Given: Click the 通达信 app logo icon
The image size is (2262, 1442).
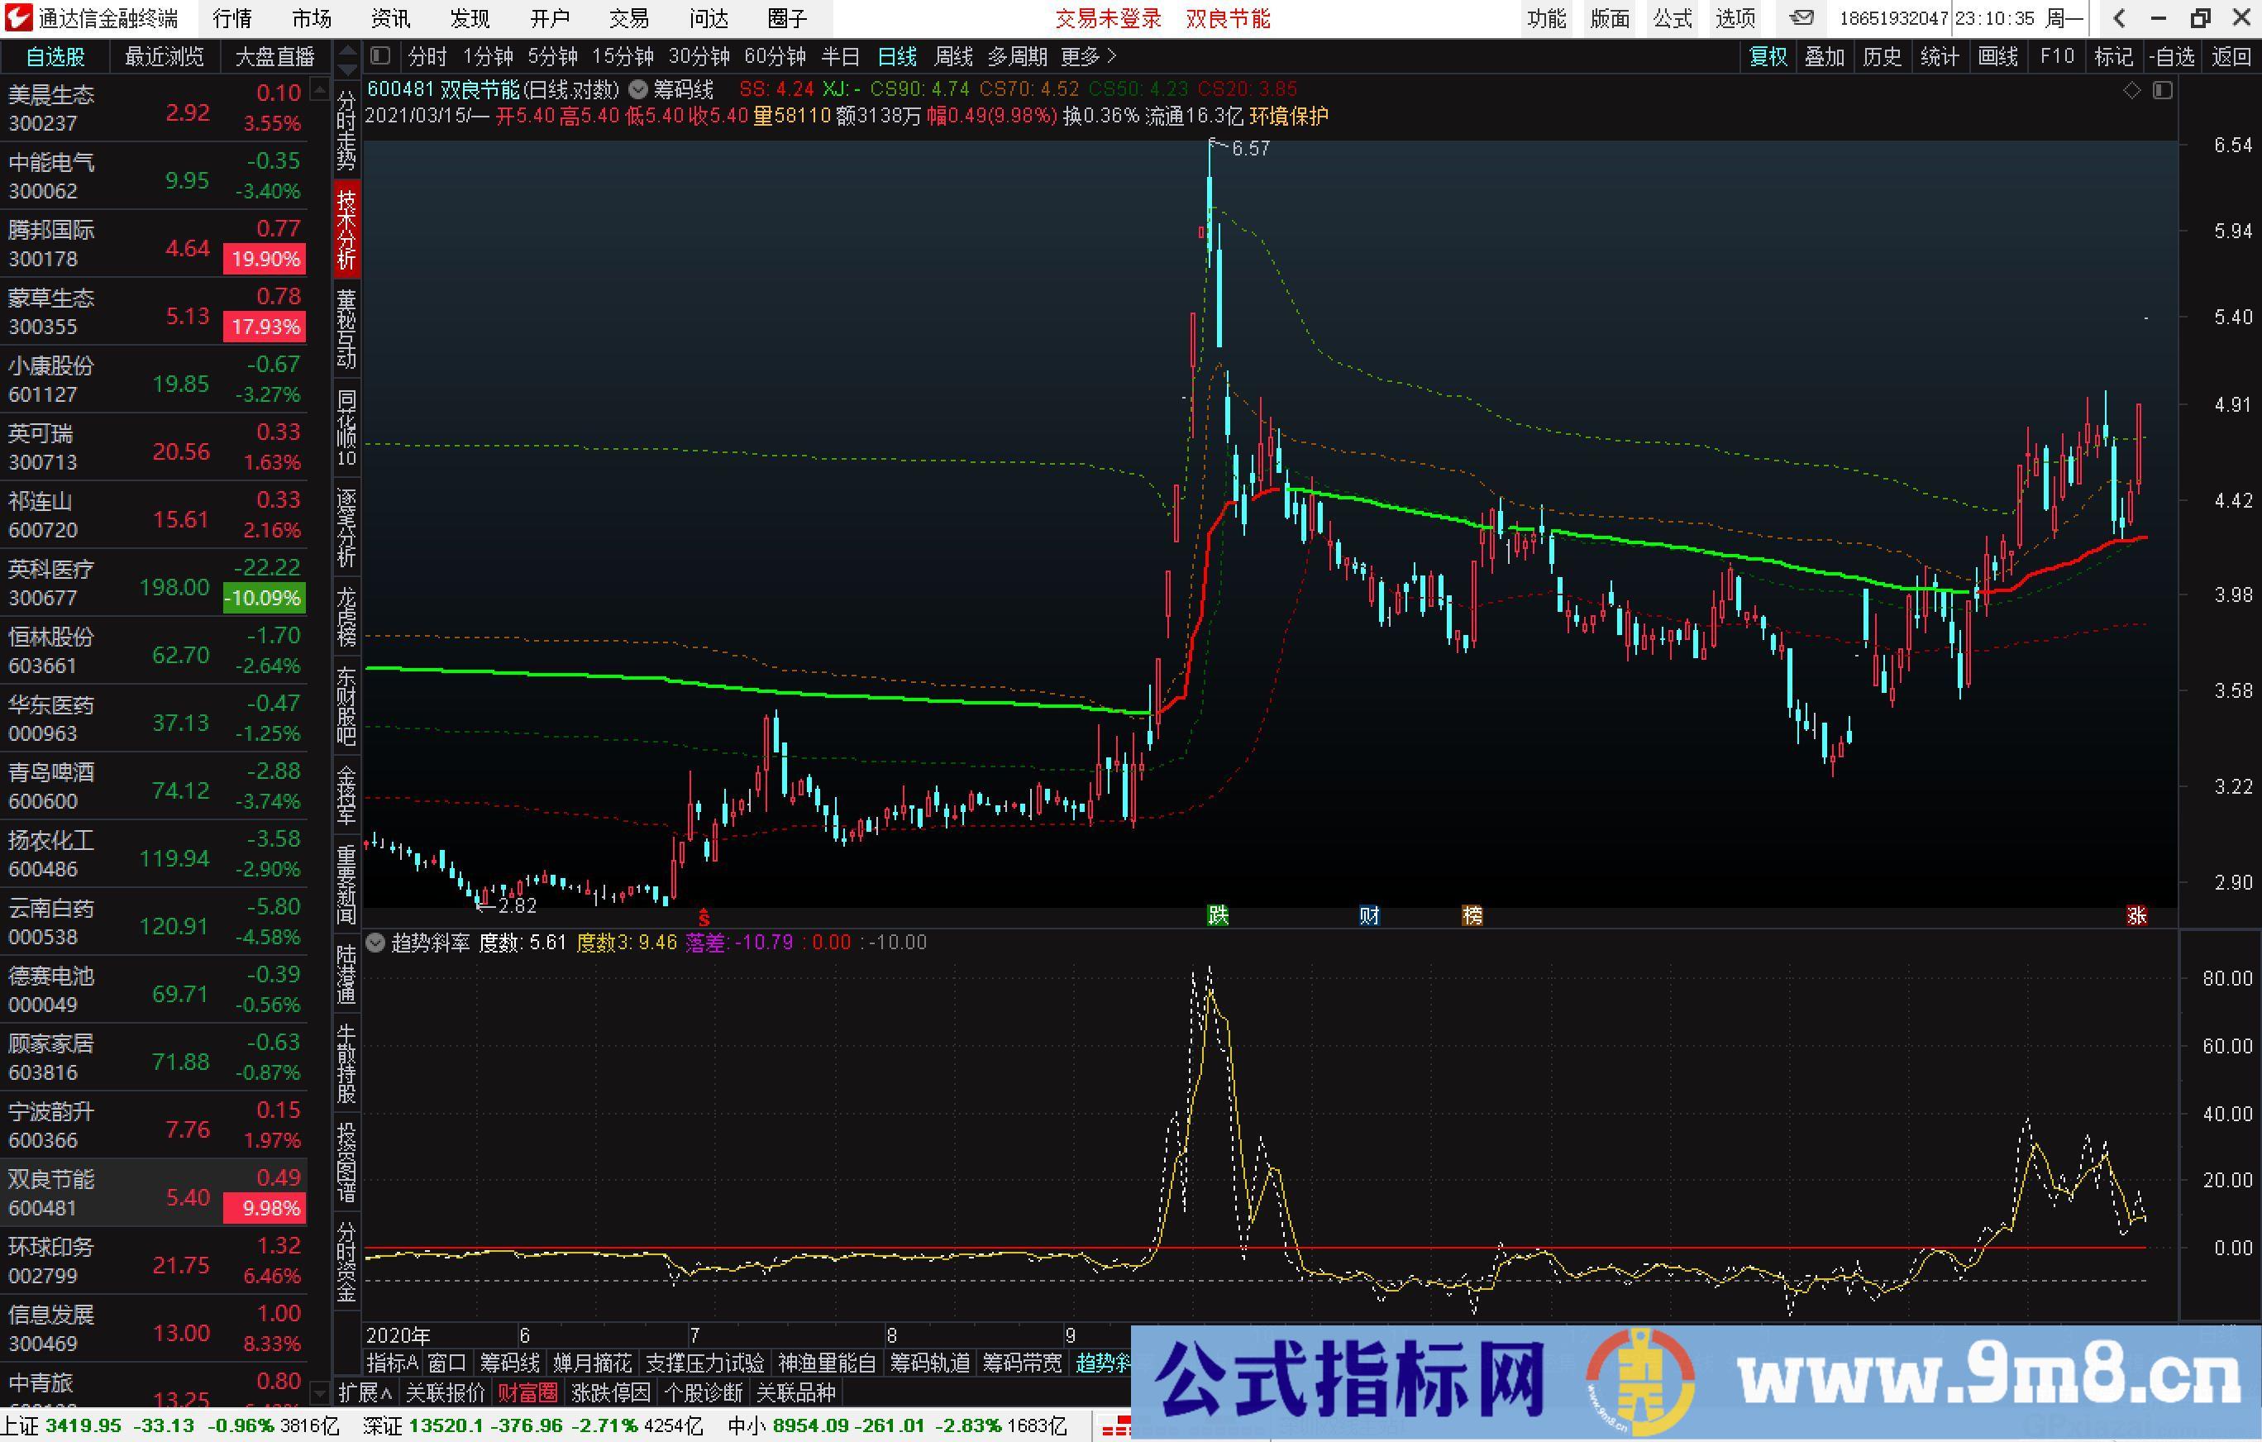Looking at the screenshot, I should tap(19, 18).
